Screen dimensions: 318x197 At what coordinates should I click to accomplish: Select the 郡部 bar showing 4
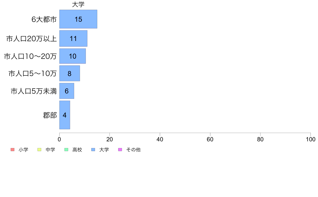coord(65,115)
